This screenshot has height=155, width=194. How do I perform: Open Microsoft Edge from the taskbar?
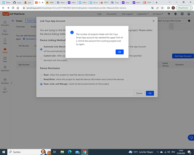(x=70, y=152)
